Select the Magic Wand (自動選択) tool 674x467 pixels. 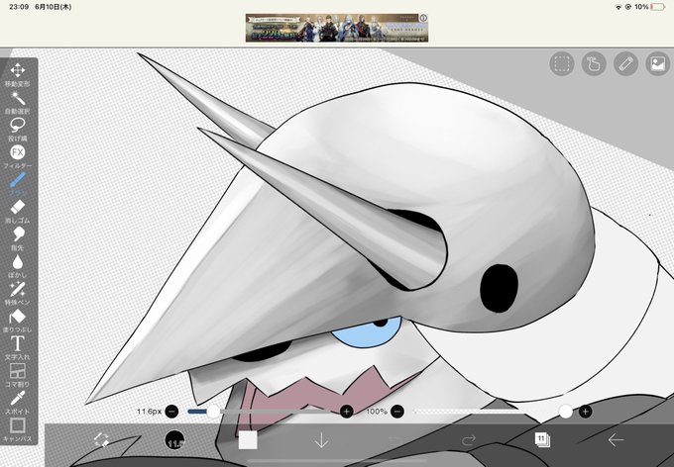point(17,102)
